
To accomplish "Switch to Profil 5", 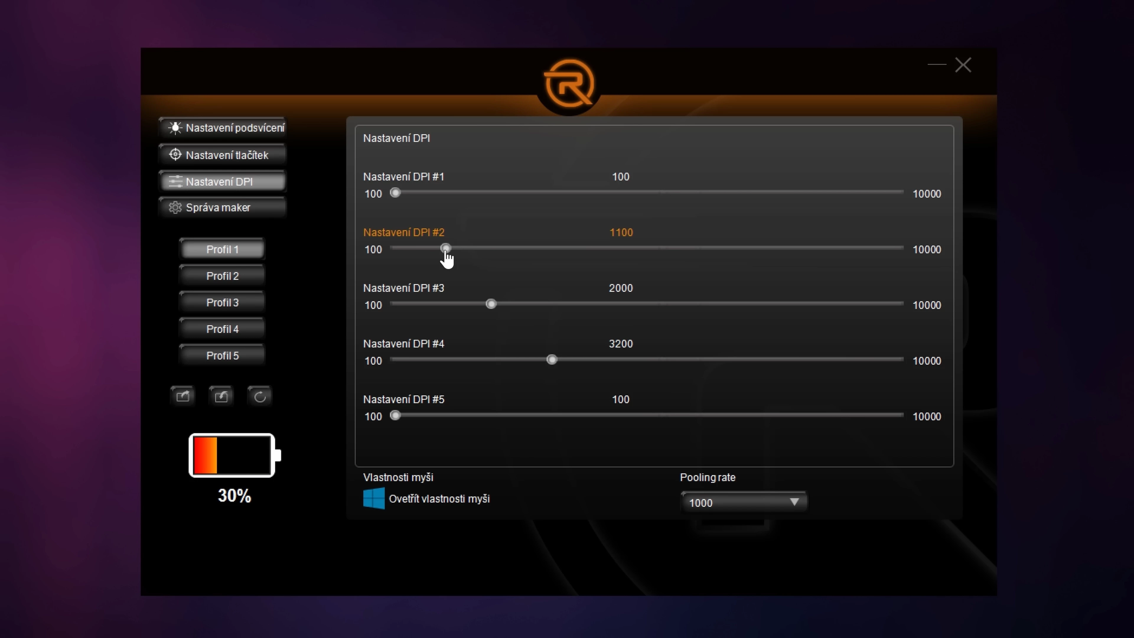I will click(x=222, y=355).
